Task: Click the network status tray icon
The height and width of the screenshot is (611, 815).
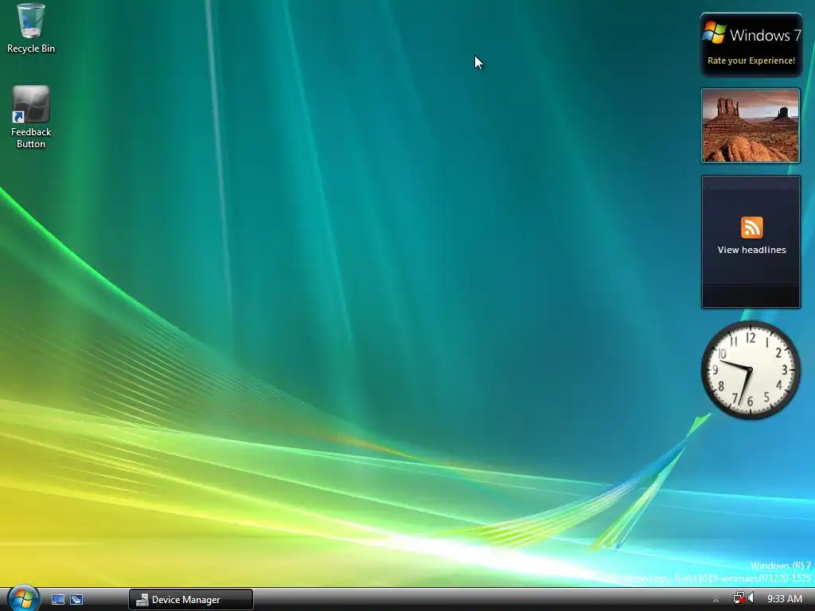Action: click(739, 598)
